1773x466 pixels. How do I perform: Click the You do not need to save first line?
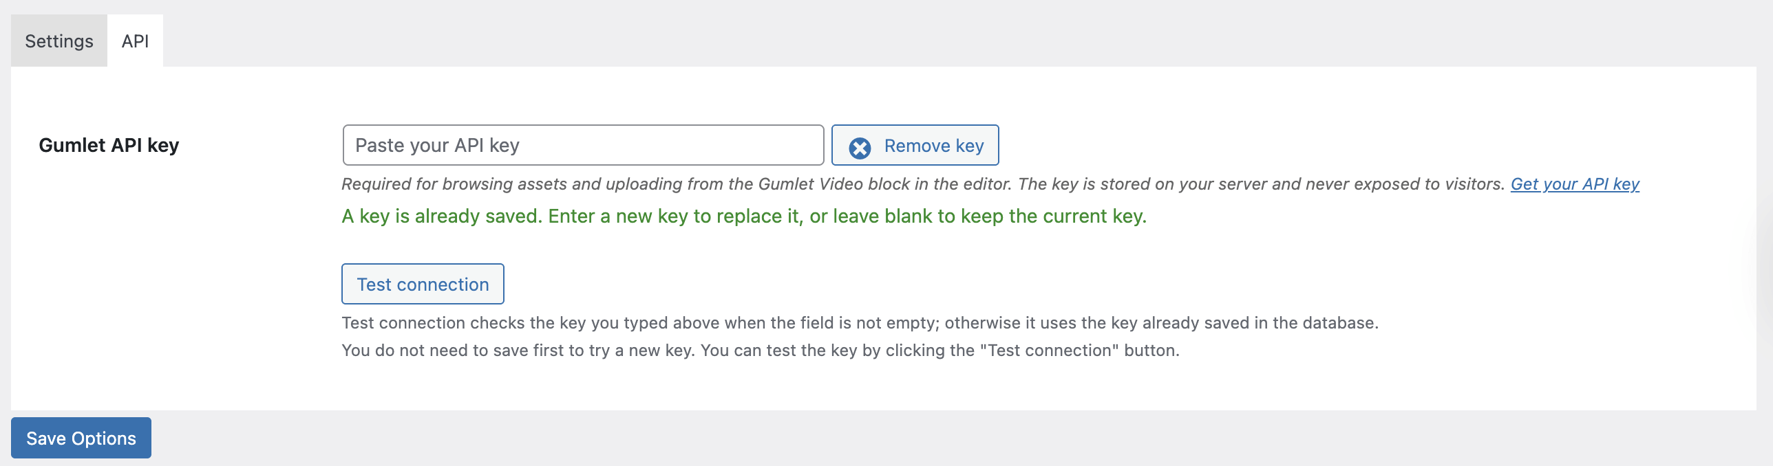coord(761,351)
